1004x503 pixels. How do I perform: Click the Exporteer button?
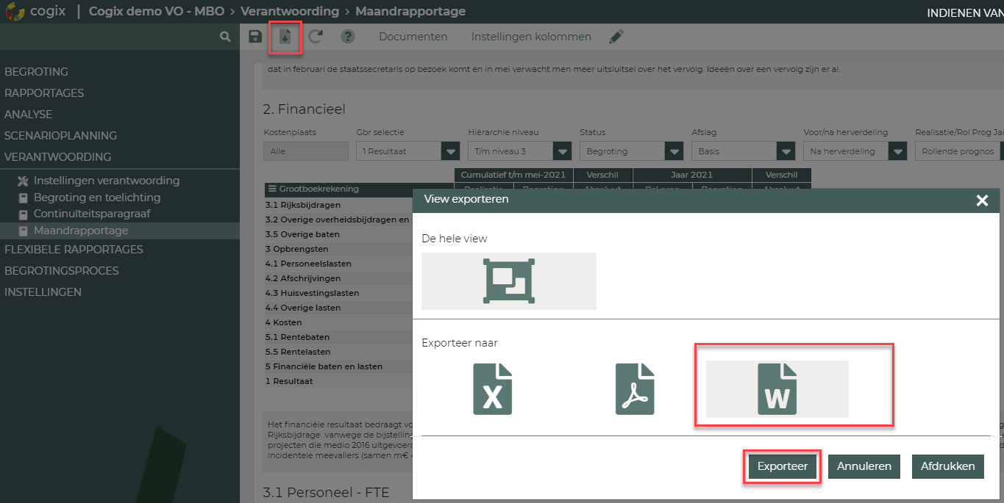tap(783, 466)
